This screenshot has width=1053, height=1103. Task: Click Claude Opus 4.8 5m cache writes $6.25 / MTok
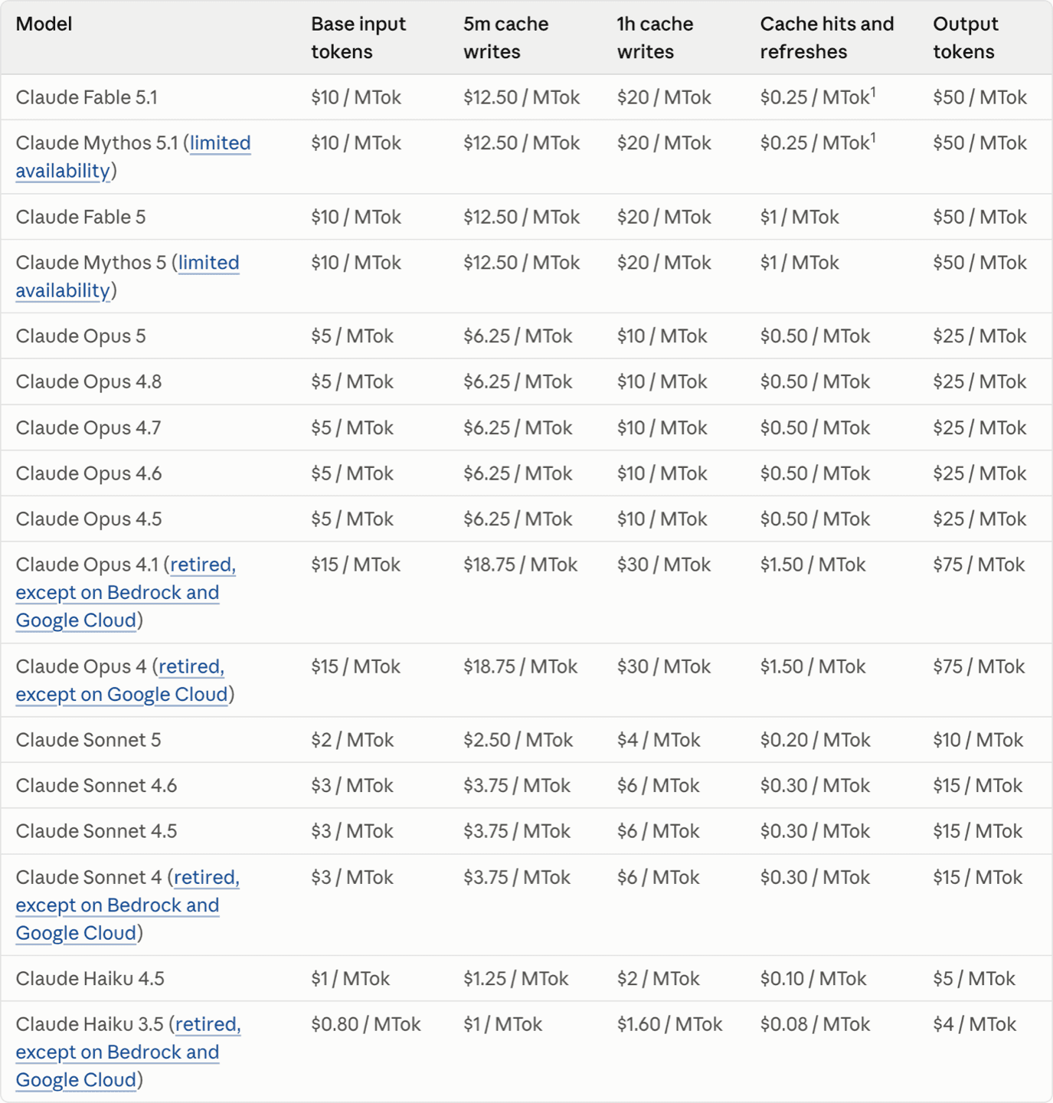point(518,381)
